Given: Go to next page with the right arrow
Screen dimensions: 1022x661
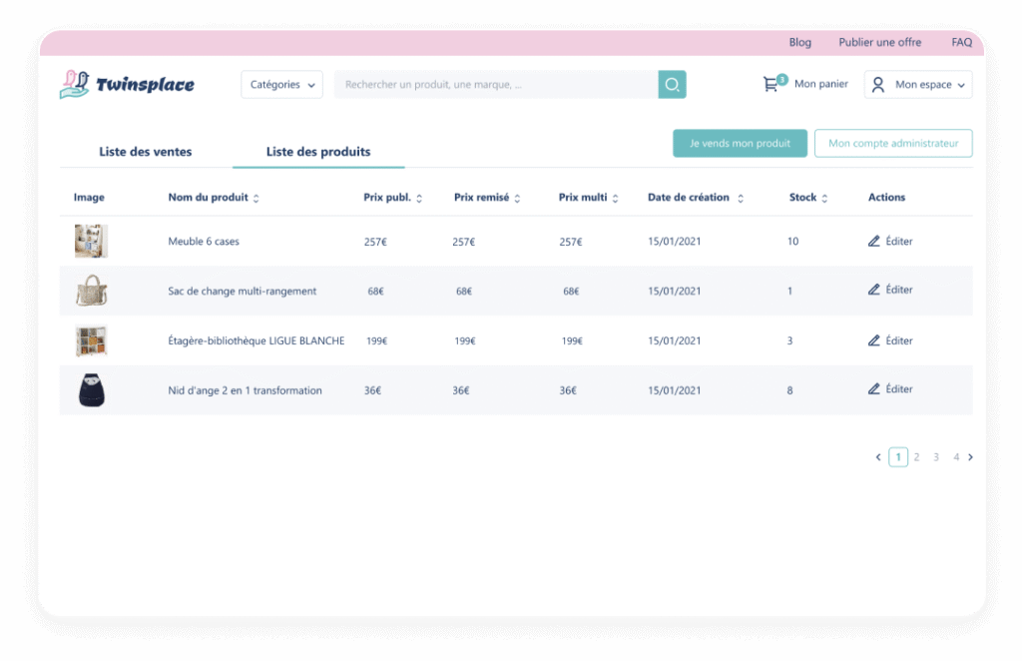Looking at the screenshot, I should point(970,457).
